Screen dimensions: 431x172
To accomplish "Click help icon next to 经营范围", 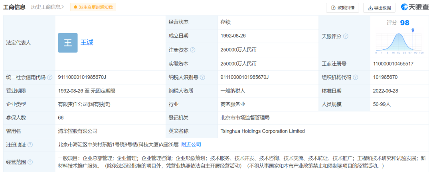I will (30, 162).
